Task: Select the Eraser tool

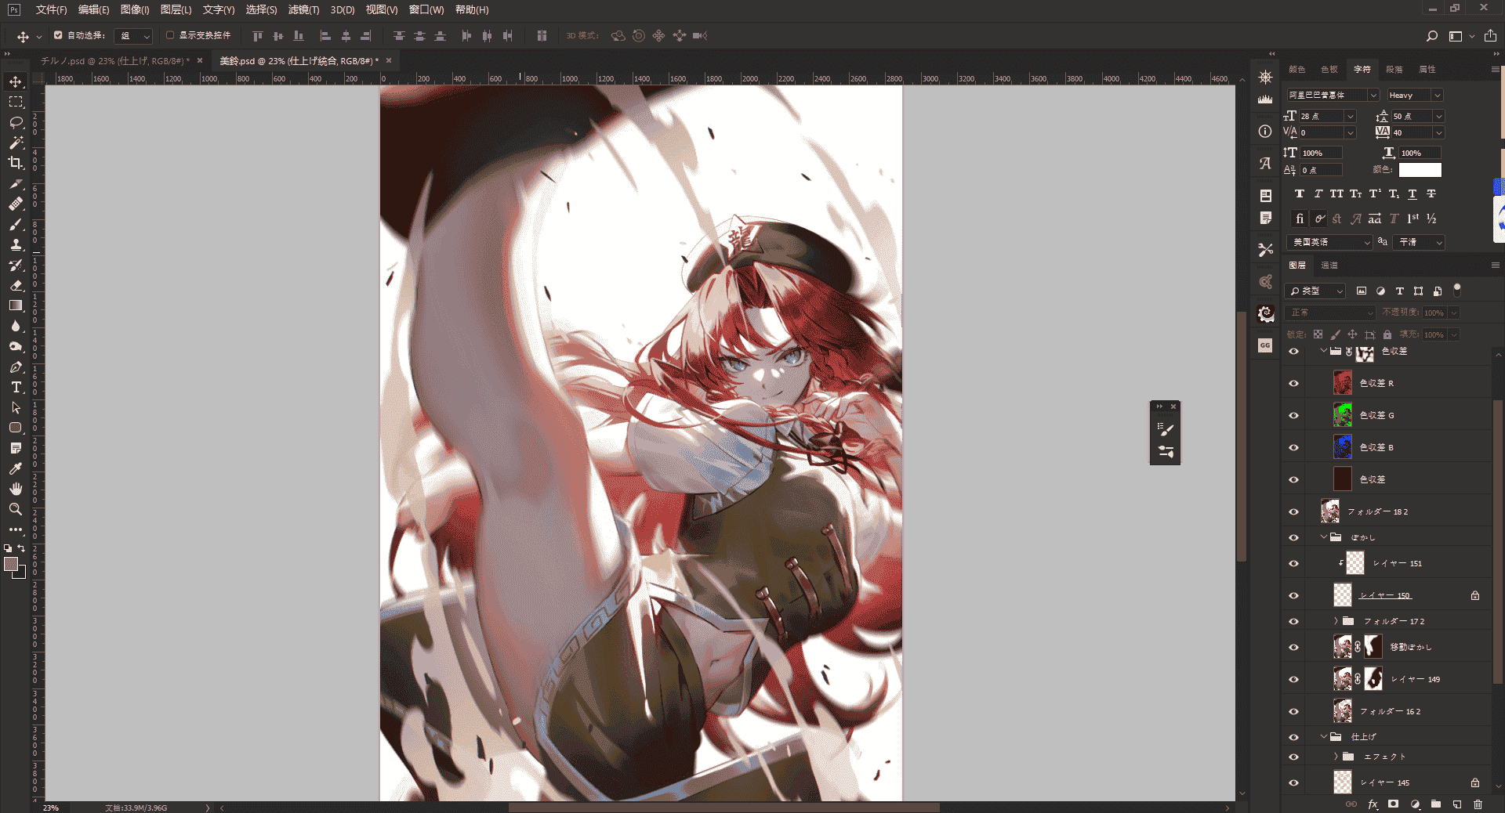Action: (16, 285)
